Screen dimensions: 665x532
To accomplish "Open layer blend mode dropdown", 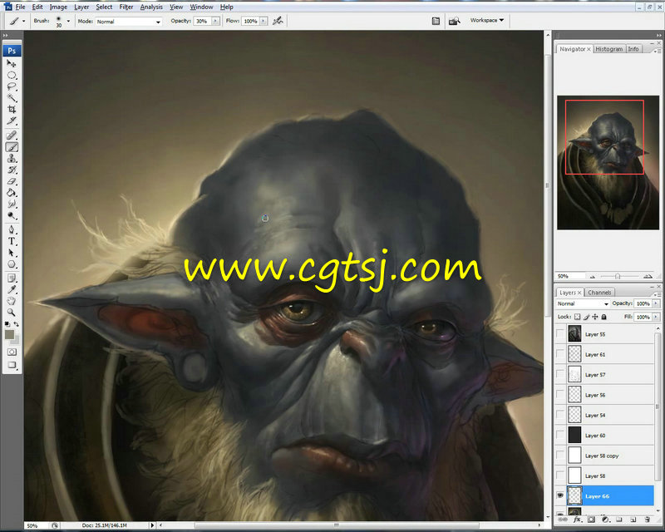I will pos(583,303).
